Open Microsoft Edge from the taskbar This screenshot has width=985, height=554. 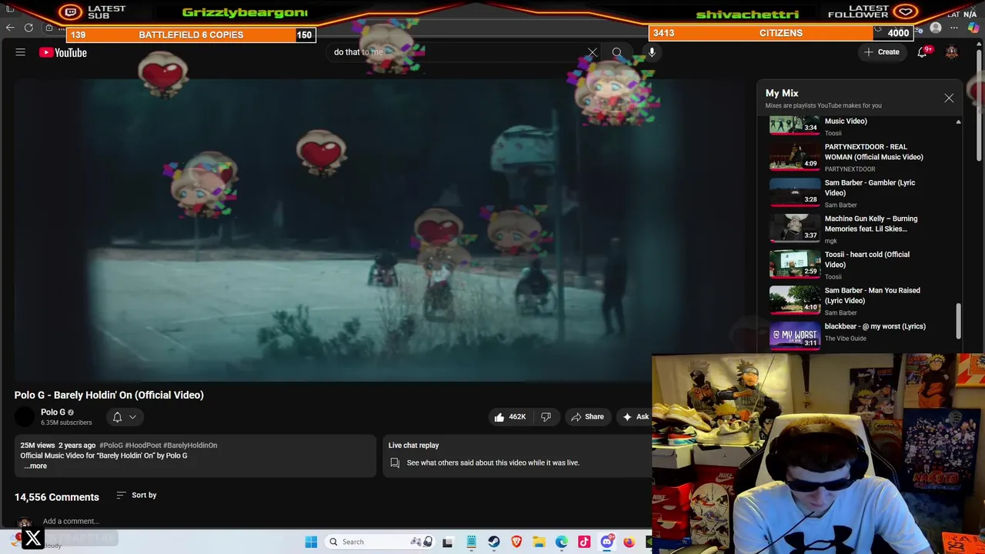click(562, 542)
